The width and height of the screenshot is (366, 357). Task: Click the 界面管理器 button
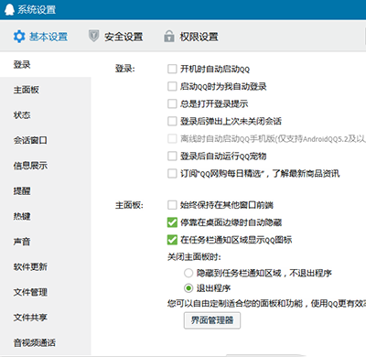tap(212, 320)
